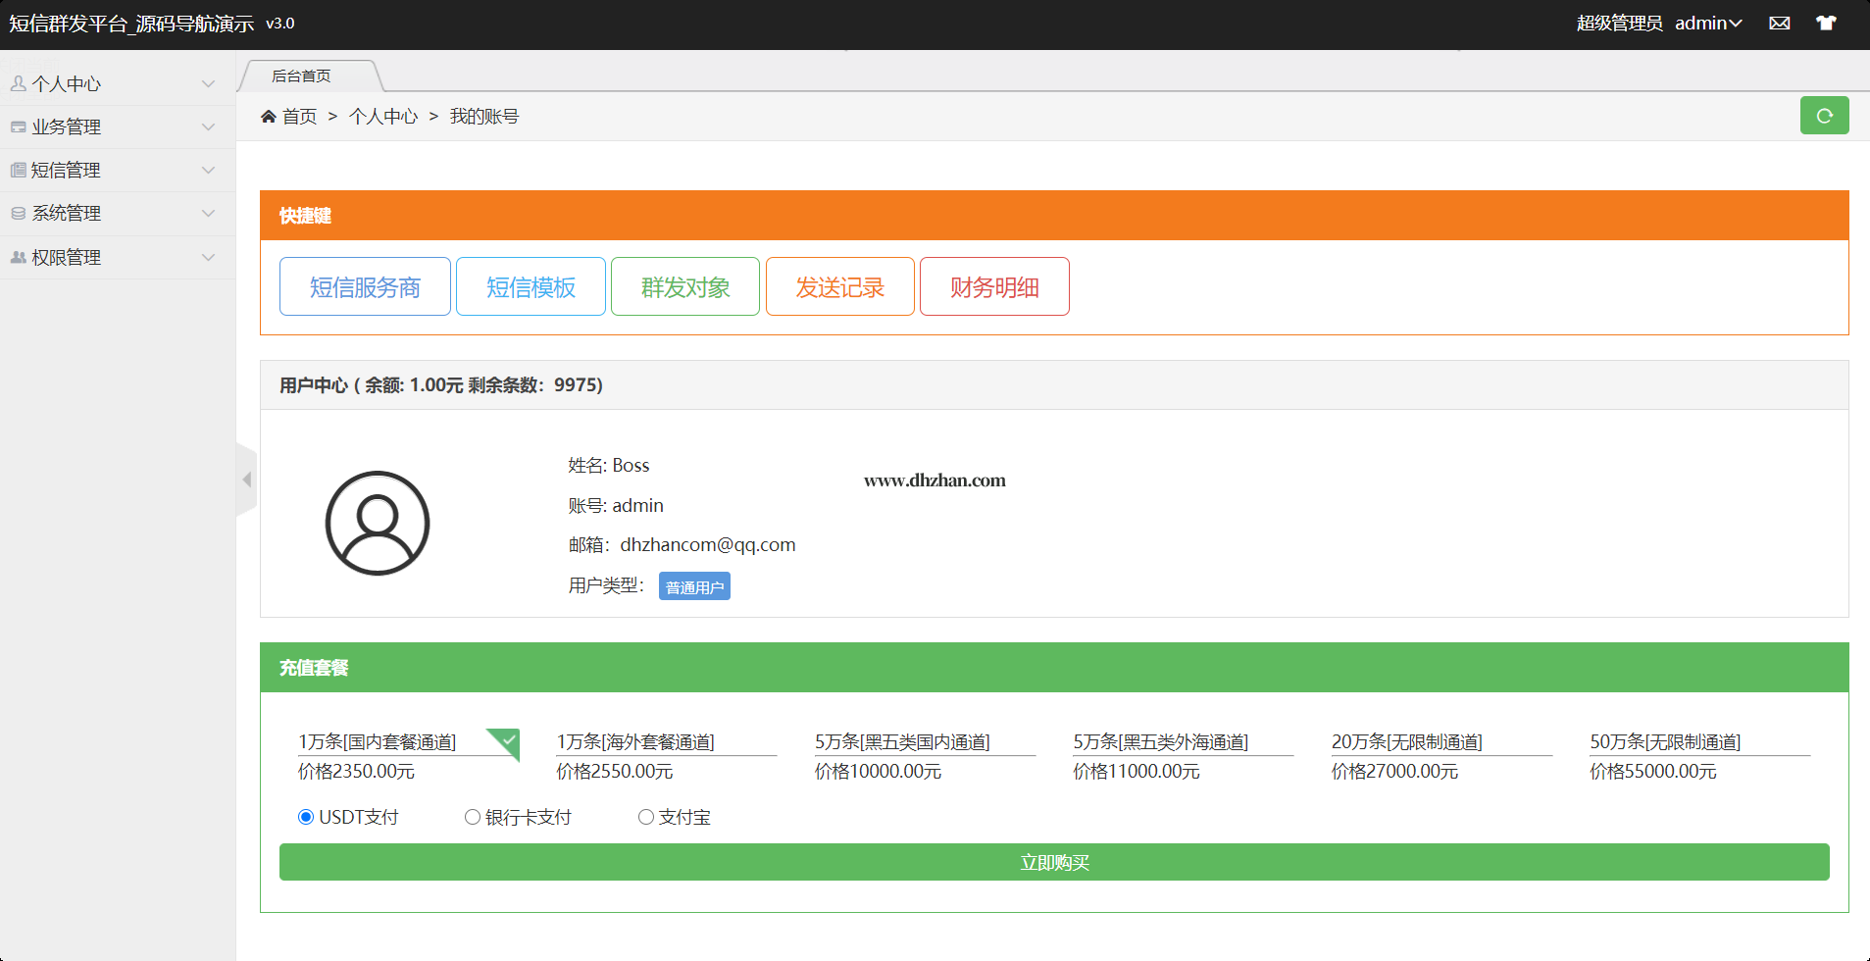The image size is (1870, 961).
Task: Collapse sidebar using left arrow handle
Action: [x=246, y=480]
